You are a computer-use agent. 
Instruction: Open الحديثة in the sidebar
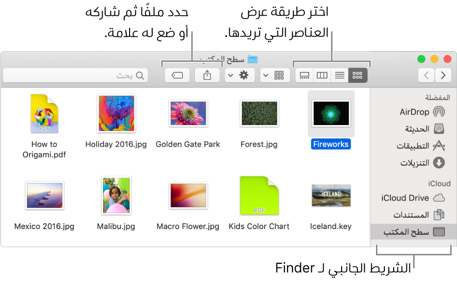pos(414,129)
